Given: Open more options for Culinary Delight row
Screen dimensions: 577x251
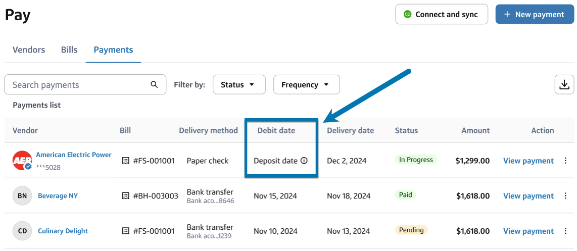Looking at the screenshot, I should (x=565, y=231).
